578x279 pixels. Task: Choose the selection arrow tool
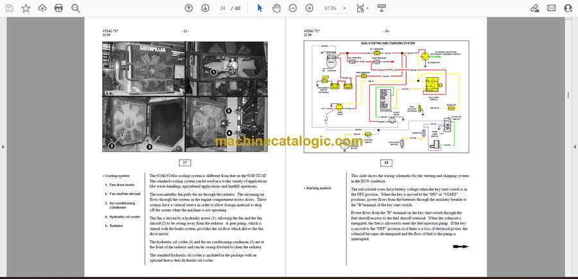[x=260, y=8]
